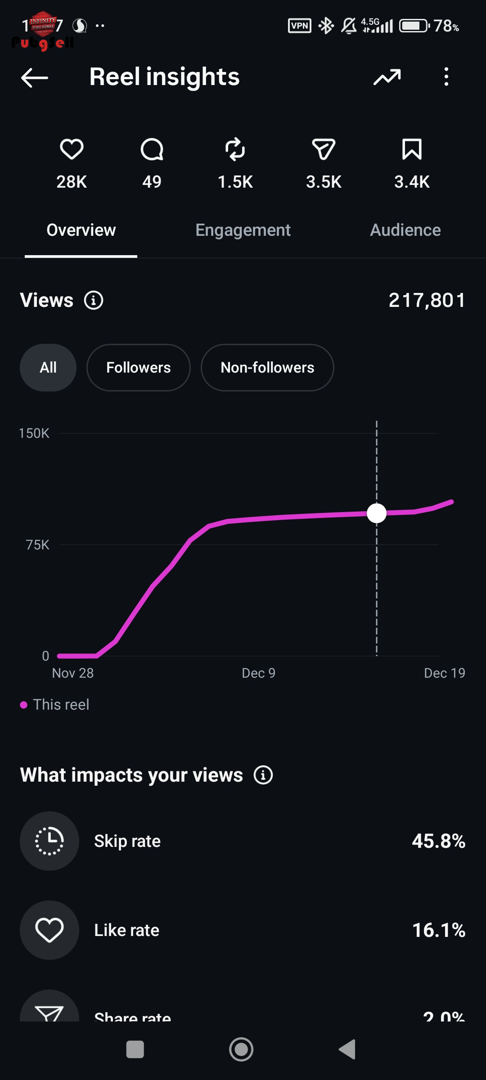
Task: Open the trending boost arrow icon
Action: coord(387,77)
